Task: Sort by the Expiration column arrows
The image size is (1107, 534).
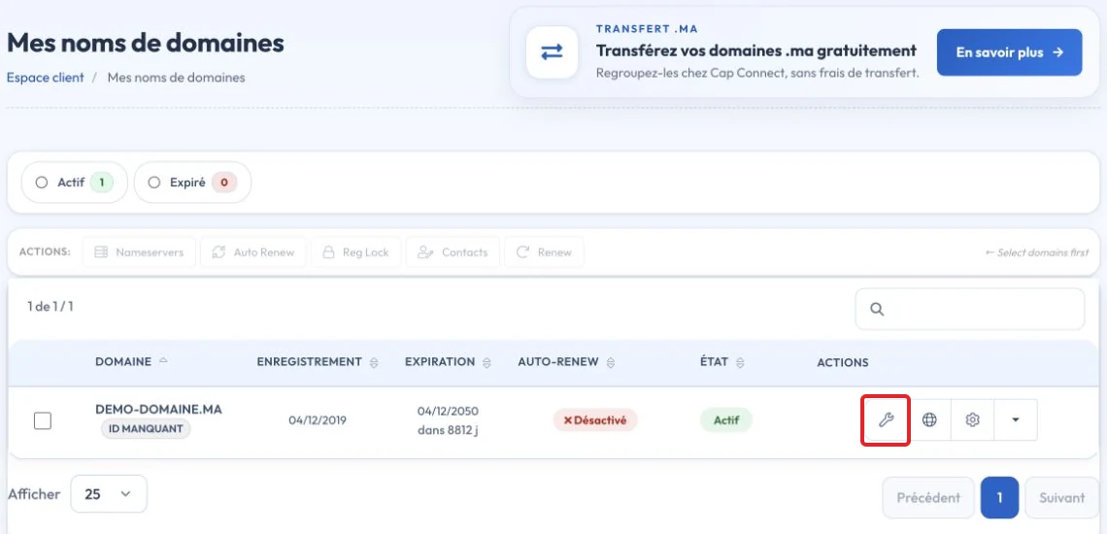Action: pyautogui.click(x=486, y=362)
